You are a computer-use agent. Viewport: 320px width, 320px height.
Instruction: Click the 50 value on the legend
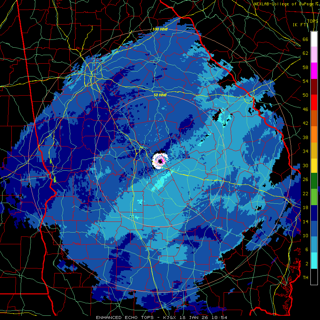pos(305,95)
